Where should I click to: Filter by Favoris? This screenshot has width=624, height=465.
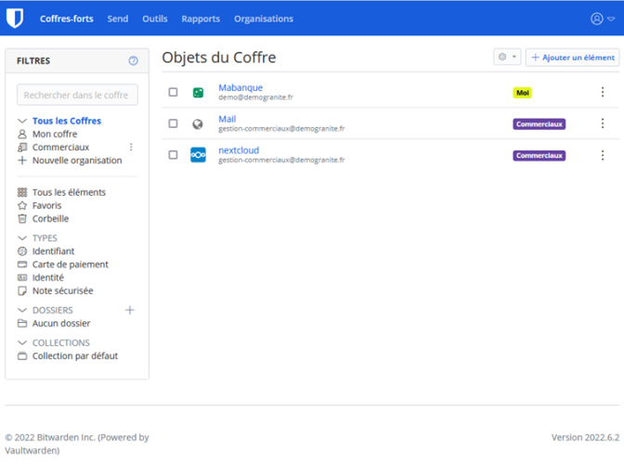click(47, 205)
